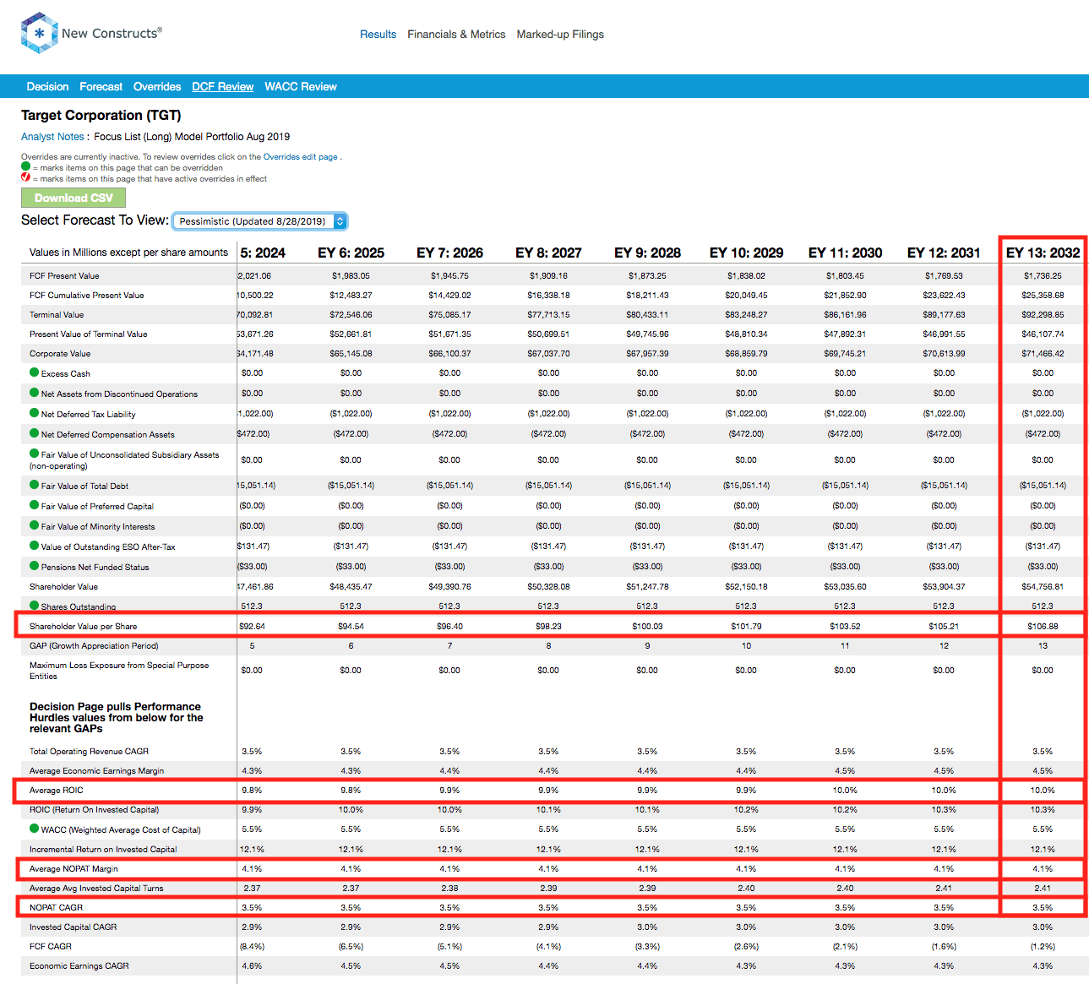Screen dimensions: 1089x984
Task: Select the Economic Earnings CAGR label
Action: coord(79,966)
